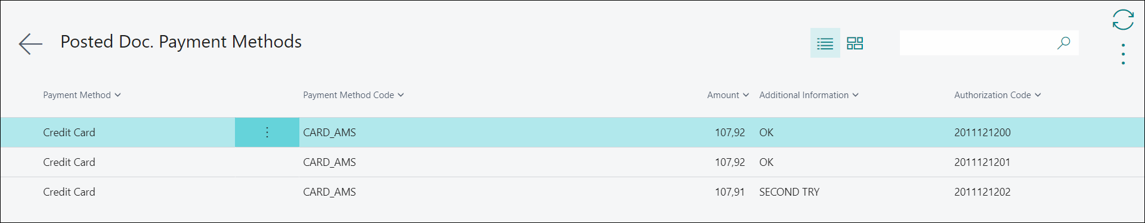Open row actions dots for first Credit Card
The height and width of the screenshot is (223, 1145).
click(267, 132)
